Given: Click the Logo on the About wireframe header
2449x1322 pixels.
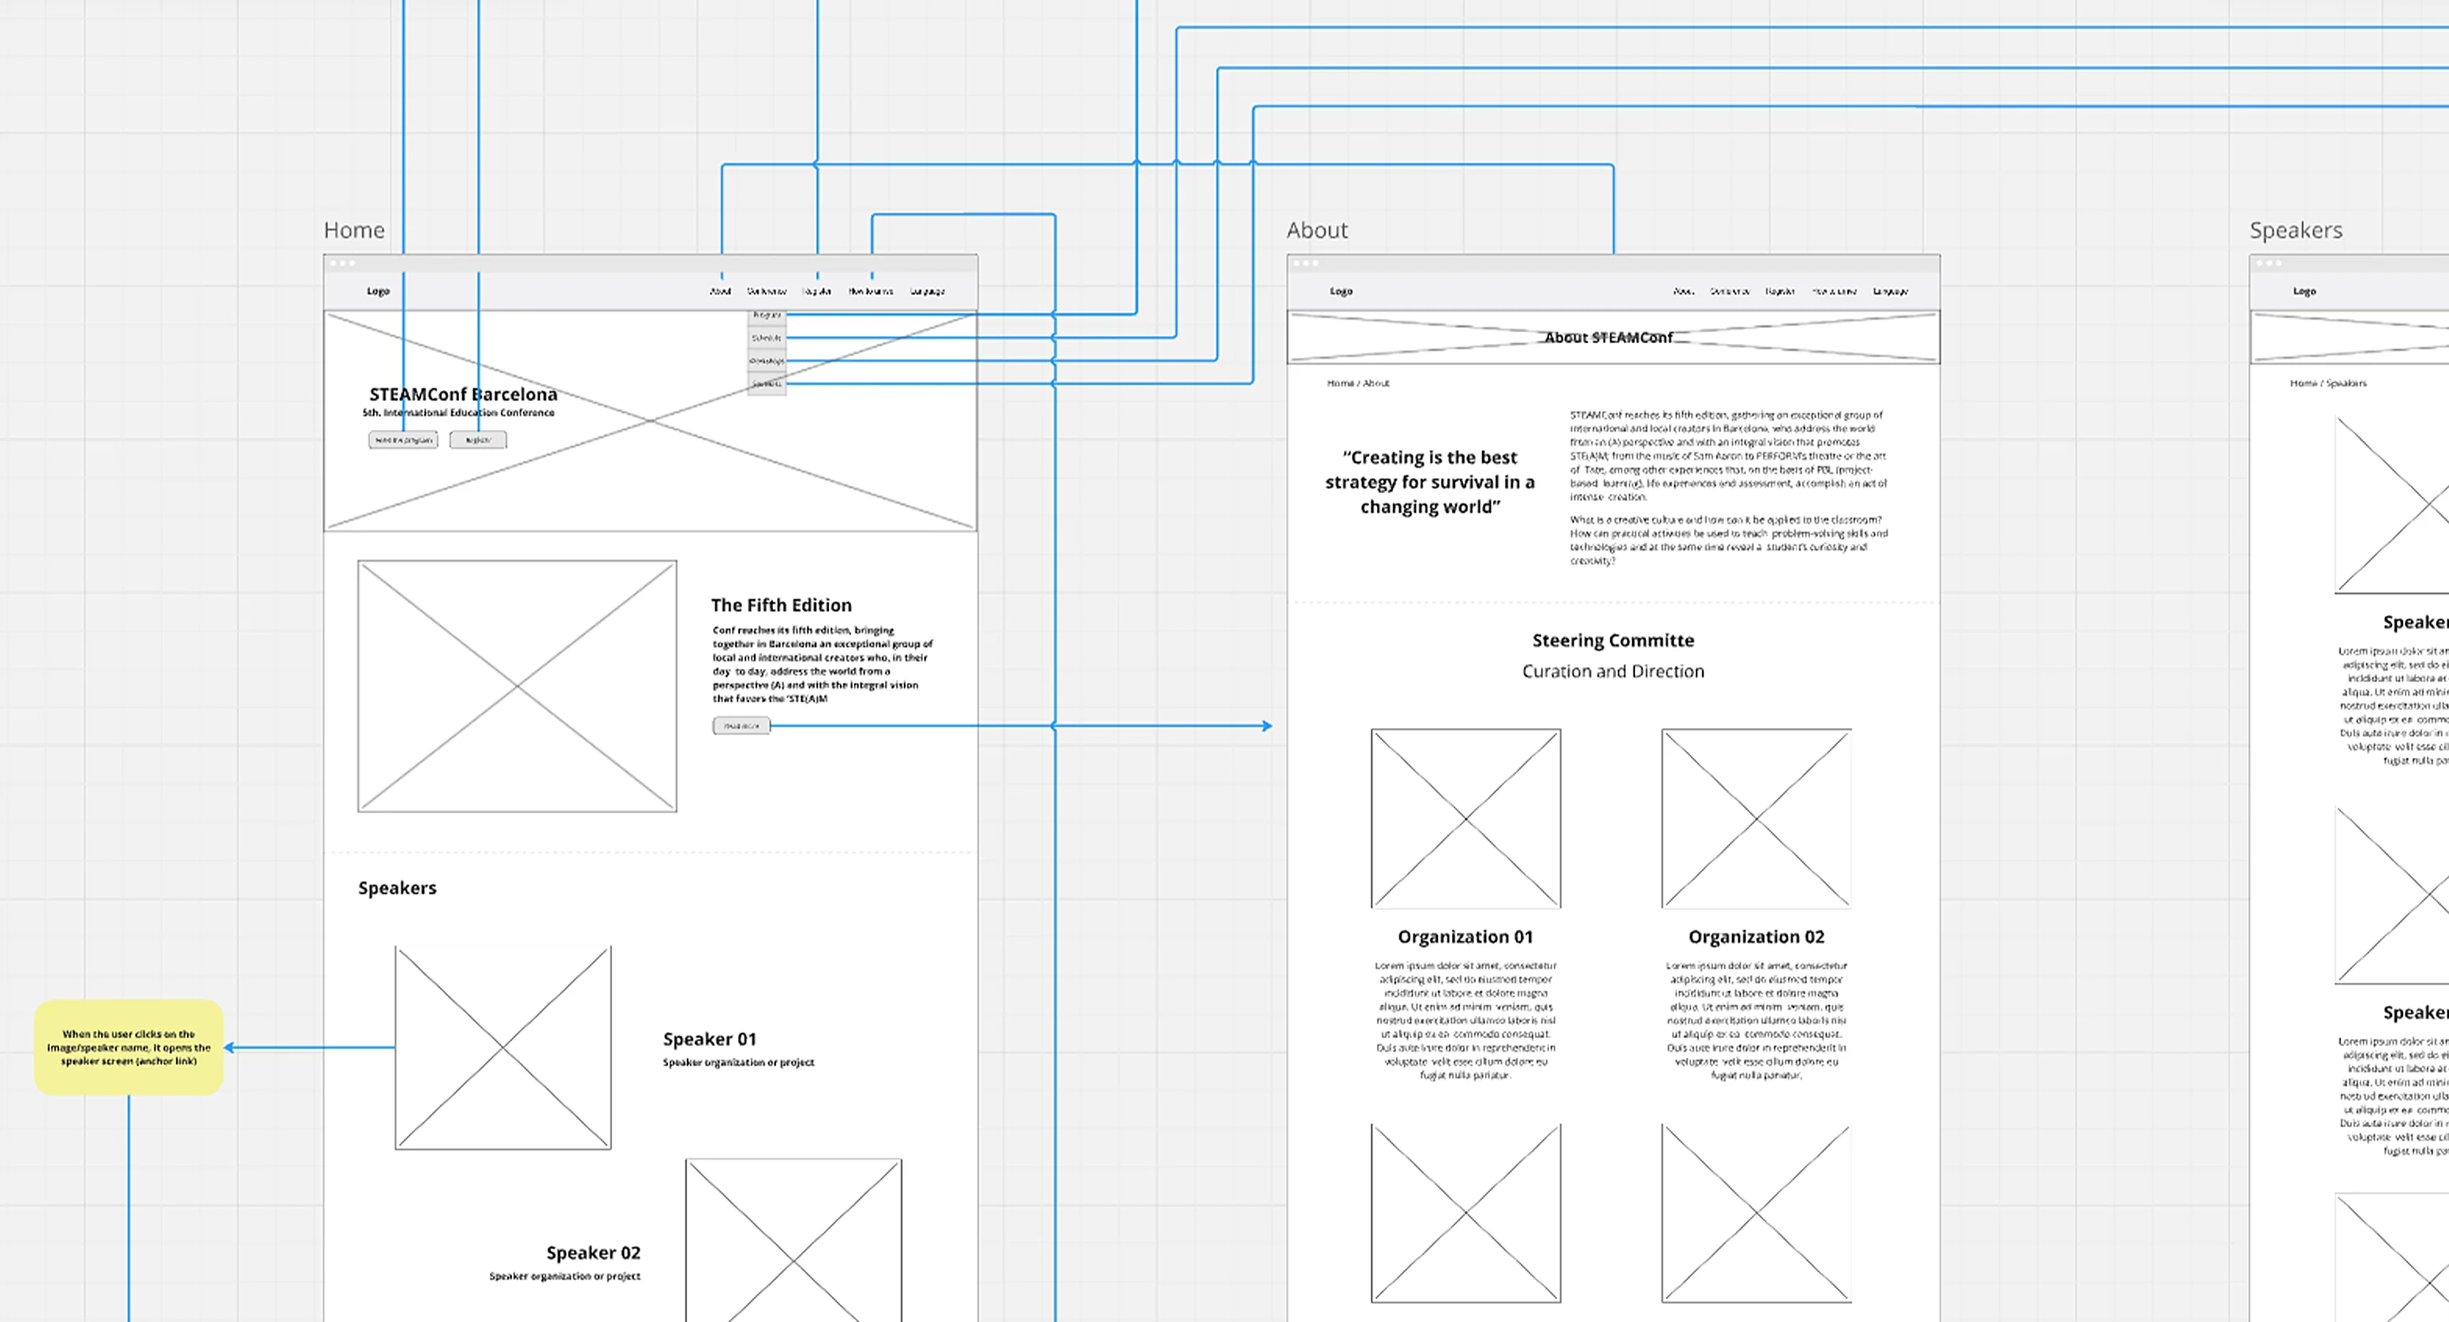Looking at the screenshot, I should (1342, 291).
